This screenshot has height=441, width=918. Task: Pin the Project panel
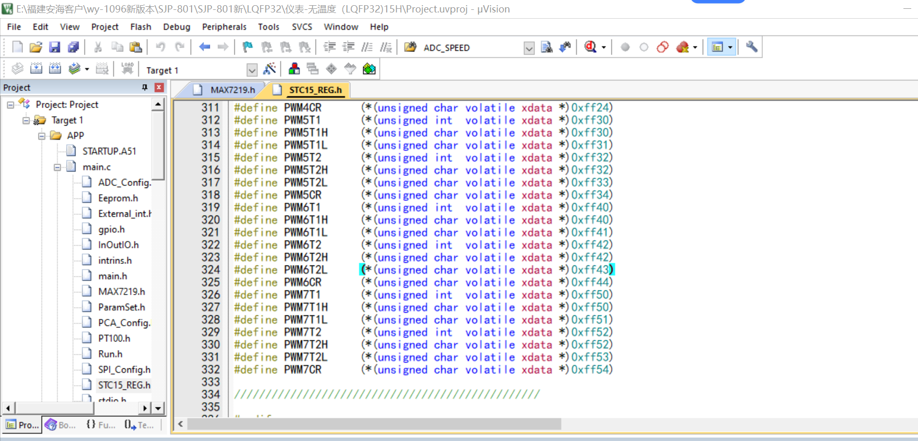pyautogui.click(x=145, y=88)
